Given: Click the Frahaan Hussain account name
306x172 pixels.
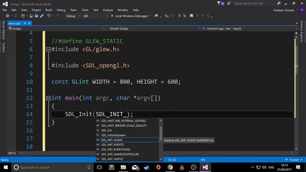Looking at the screenshot, I should point(284,10).
